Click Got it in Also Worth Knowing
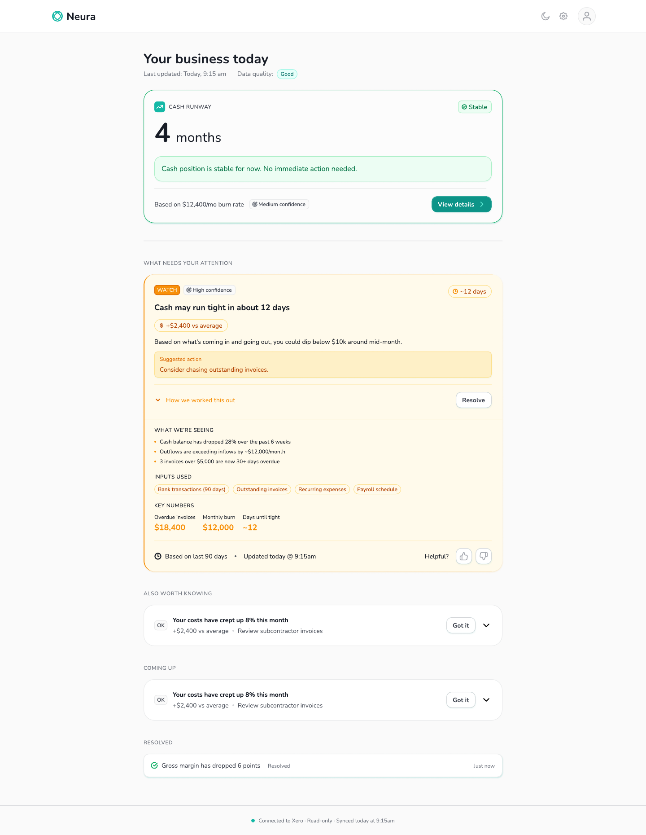Image resolution: width=646 pixels, height=835 pixels. tap(461, 625)
